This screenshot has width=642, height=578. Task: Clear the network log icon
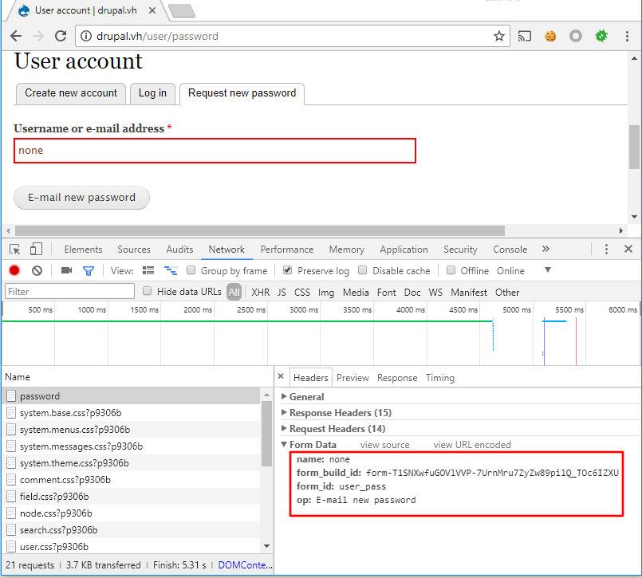pos(37,271)
